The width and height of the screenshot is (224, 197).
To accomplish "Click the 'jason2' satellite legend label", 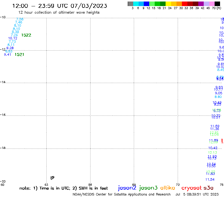I will tap(127, 188).
